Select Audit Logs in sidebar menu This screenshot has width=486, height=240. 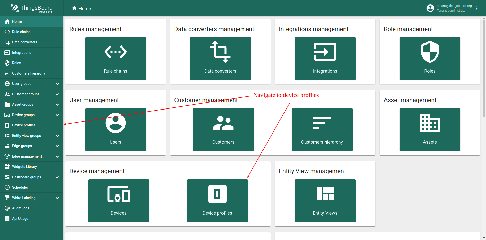click(32, 208)
